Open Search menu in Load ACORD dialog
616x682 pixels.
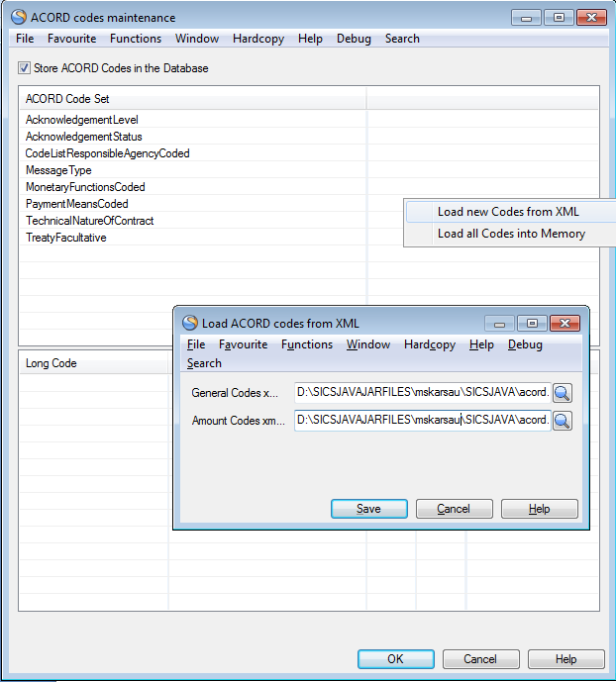(204, 363)
